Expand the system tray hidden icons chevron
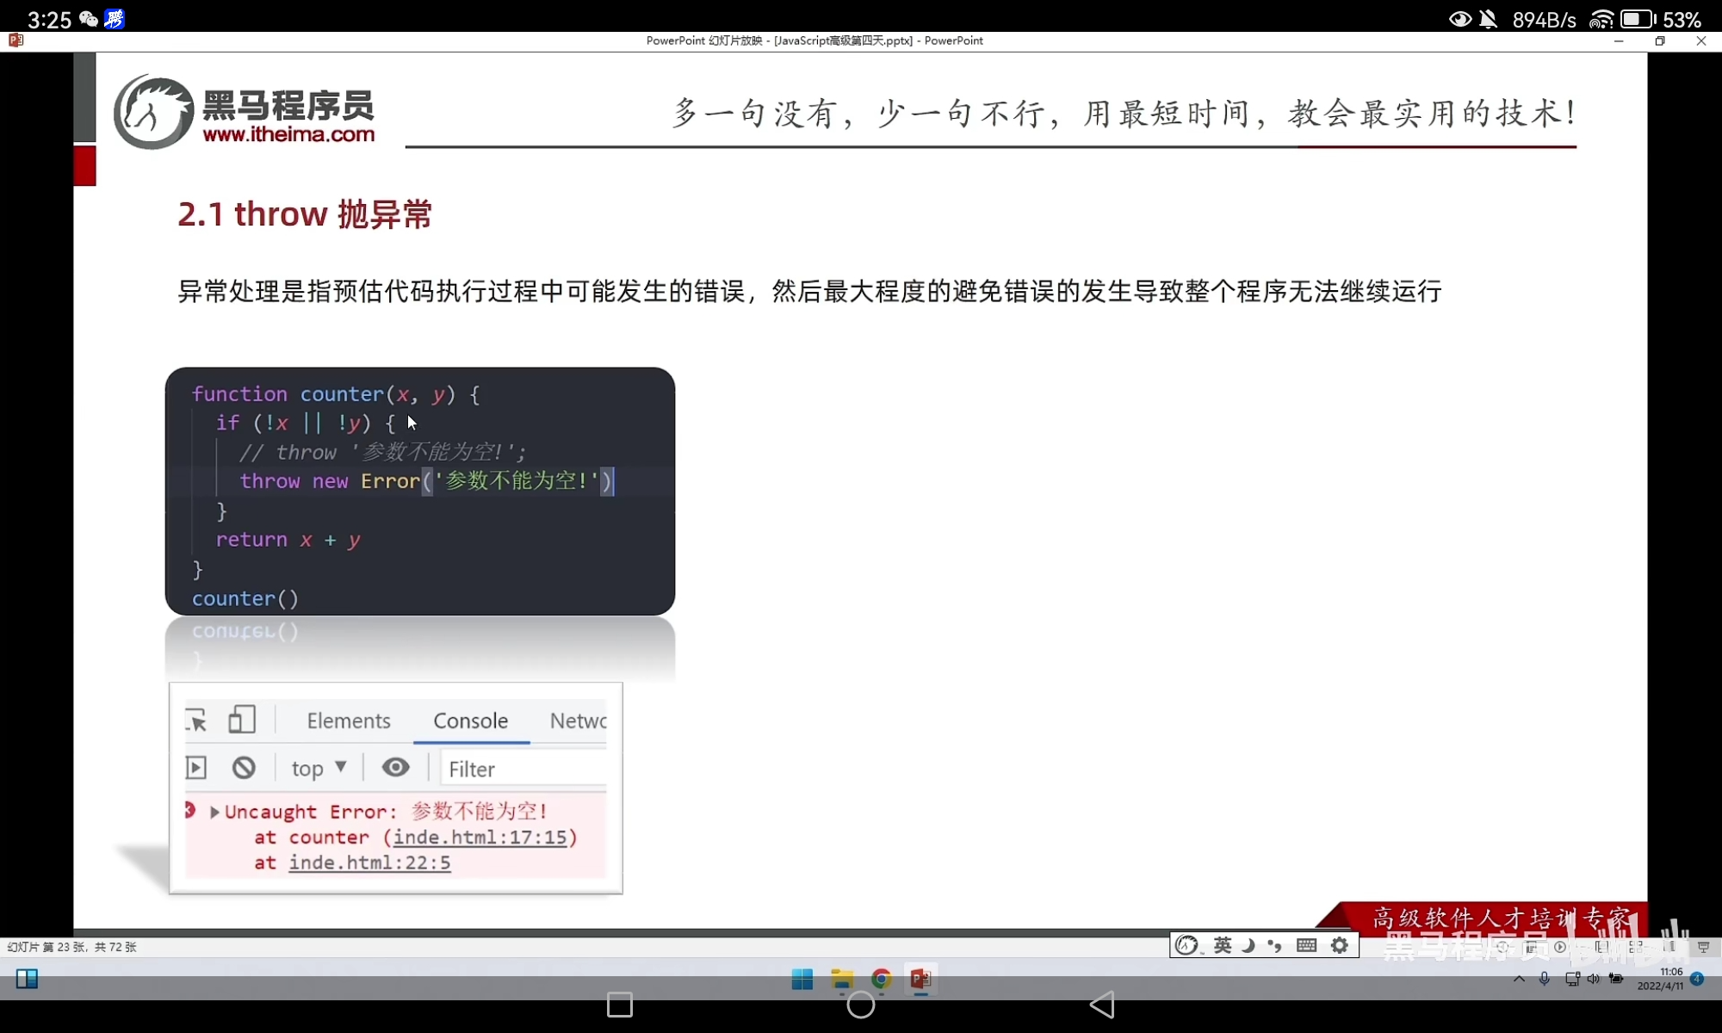Image resolution: width=1722 pixels, height=1033 pixels. (1519, 979)
